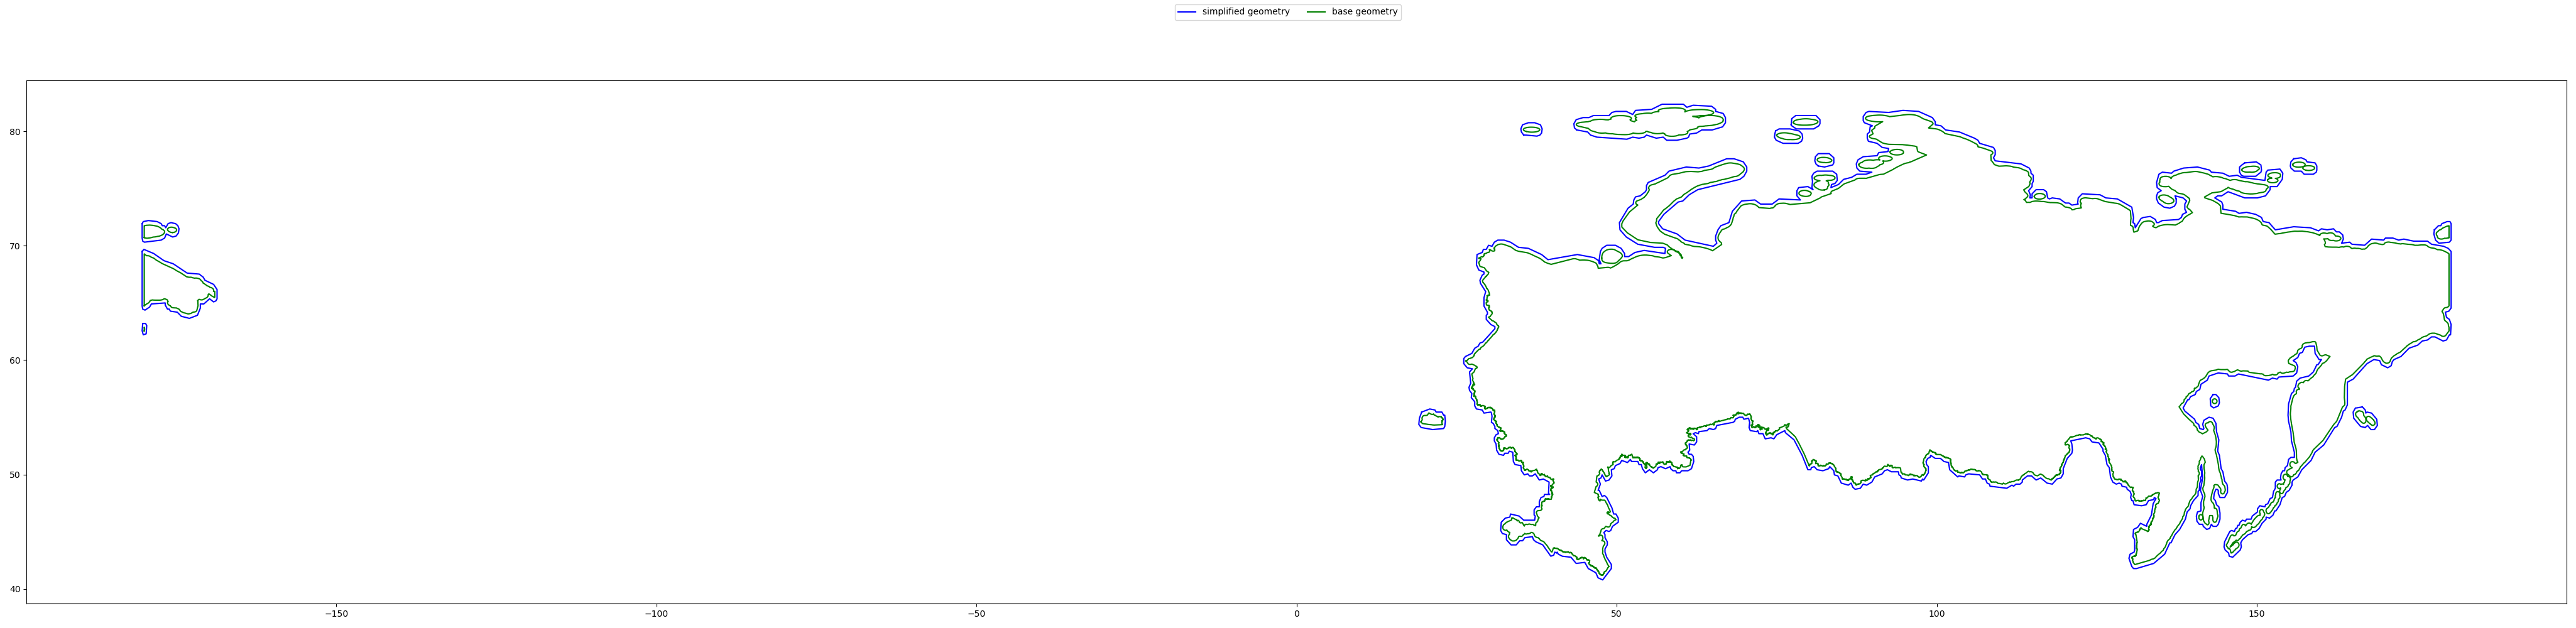Viewport: 2576px width, 628px height.
Task: Click the x-axis tick label −50
Action: point(977,614)
